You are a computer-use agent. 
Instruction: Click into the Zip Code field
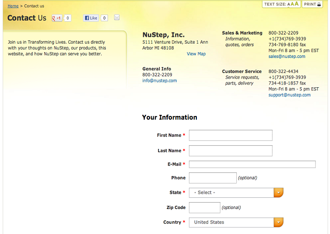pyautogui.click(x=204, y=207)
